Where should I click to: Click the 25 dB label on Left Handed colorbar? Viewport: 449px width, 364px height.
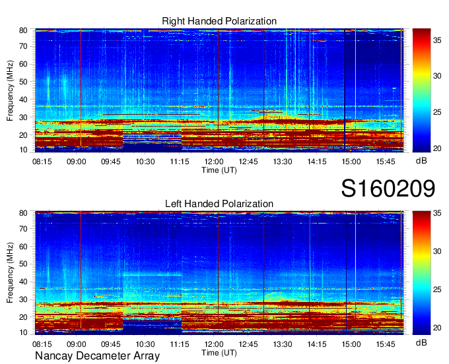point(437,289)
